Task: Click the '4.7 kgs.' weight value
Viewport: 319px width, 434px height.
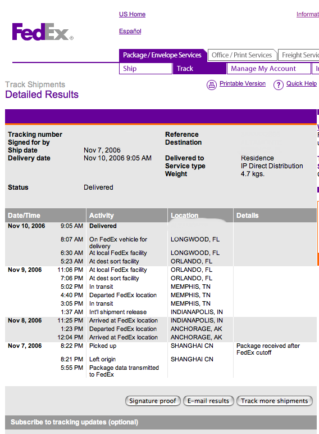Action: (252, 174)
